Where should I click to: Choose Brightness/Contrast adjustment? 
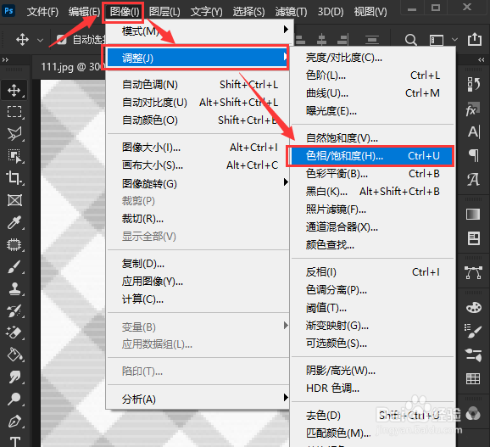[372, 58]
